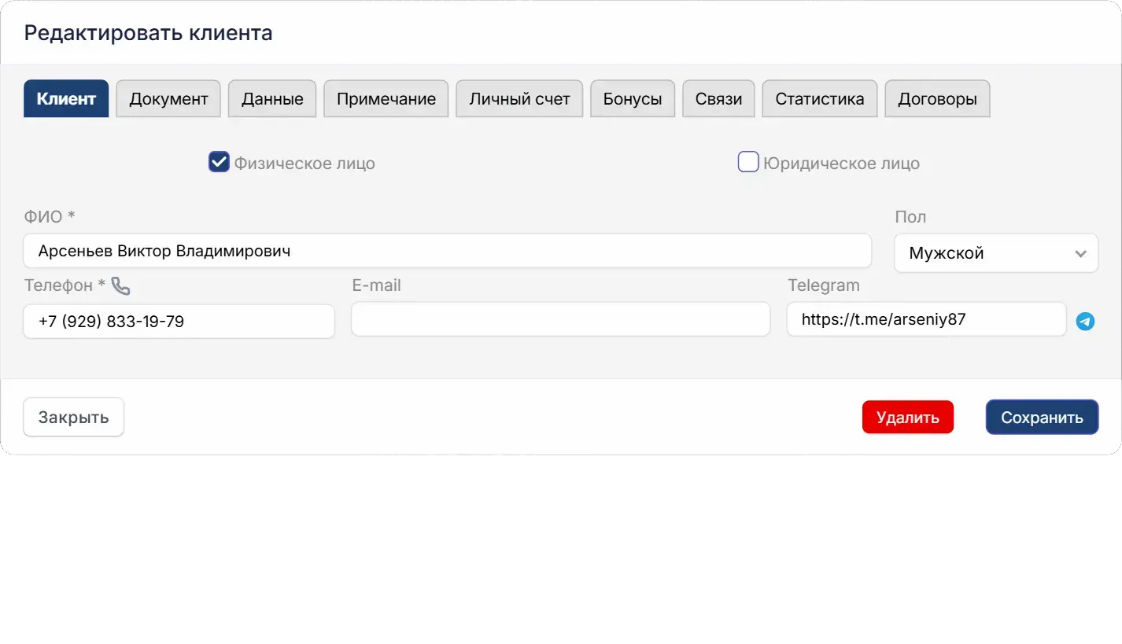This screenshot has width=1122, height=644.
Task: Click the red Удалить button
Action: pyautogui.click(x=908, y=418)
